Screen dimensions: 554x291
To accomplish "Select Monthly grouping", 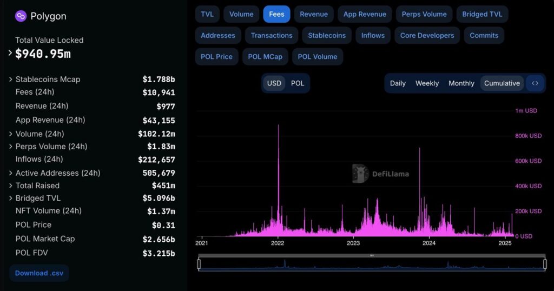I will click(461, 83).
